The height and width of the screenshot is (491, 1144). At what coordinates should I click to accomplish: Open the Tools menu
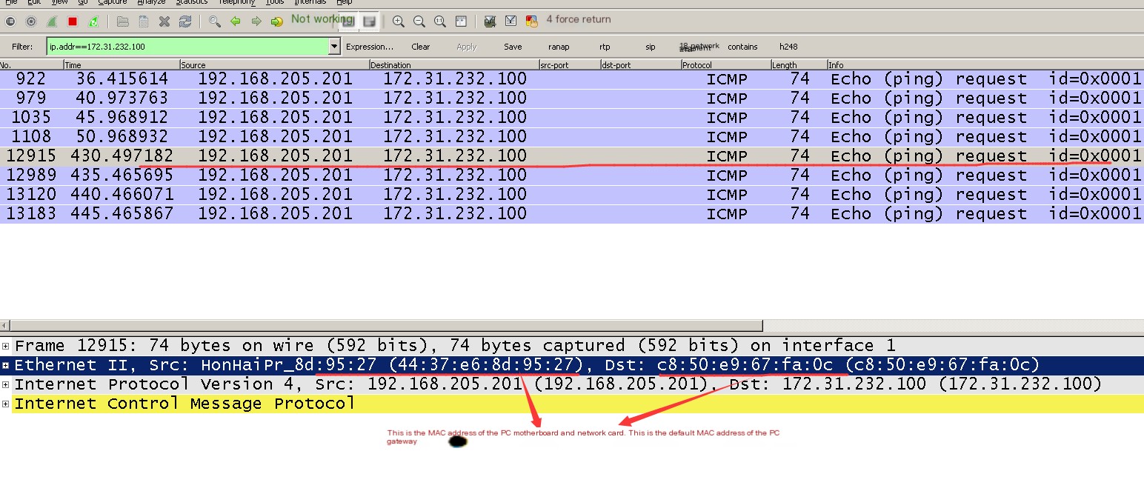pos(275,2)
